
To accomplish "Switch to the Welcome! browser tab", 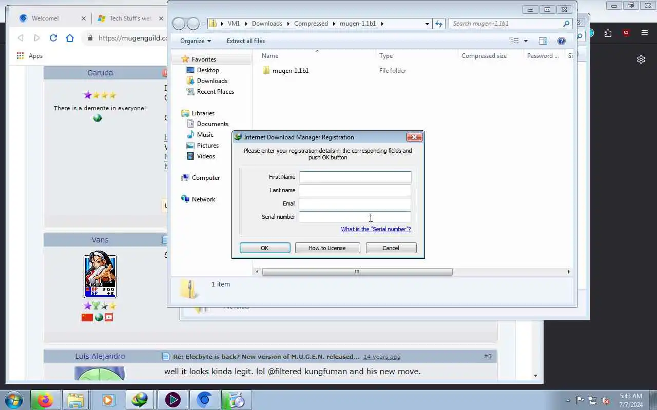I will 45,18.
